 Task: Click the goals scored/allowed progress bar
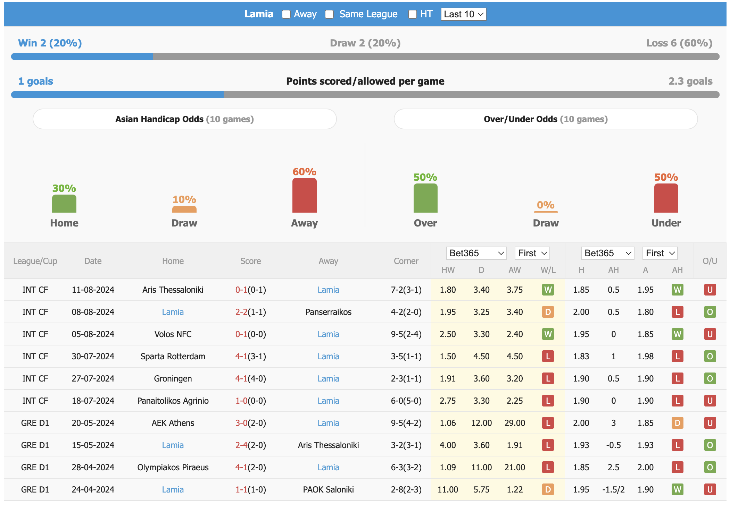365,95
